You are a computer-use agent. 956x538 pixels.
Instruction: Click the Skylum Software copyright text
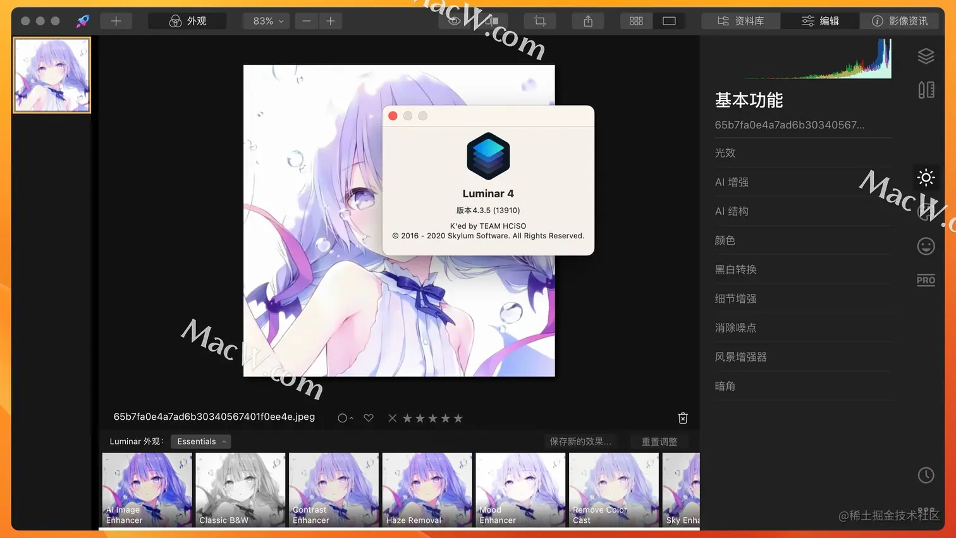tap(488, 236)
